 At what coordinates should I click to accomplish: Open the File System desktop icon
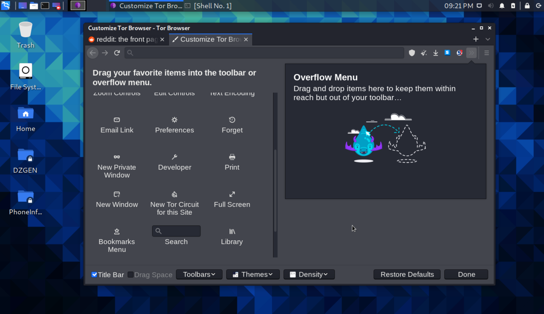pos(25,77)
